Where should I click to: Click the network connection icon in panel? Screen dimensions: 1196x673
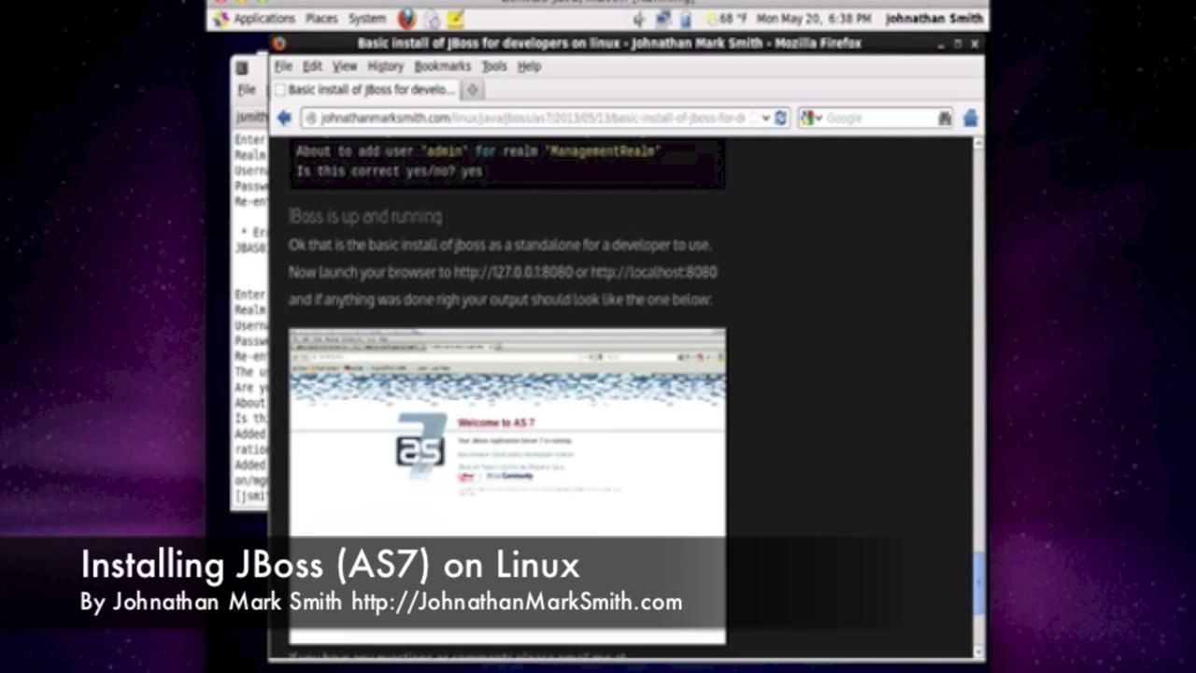pos(663,19)
